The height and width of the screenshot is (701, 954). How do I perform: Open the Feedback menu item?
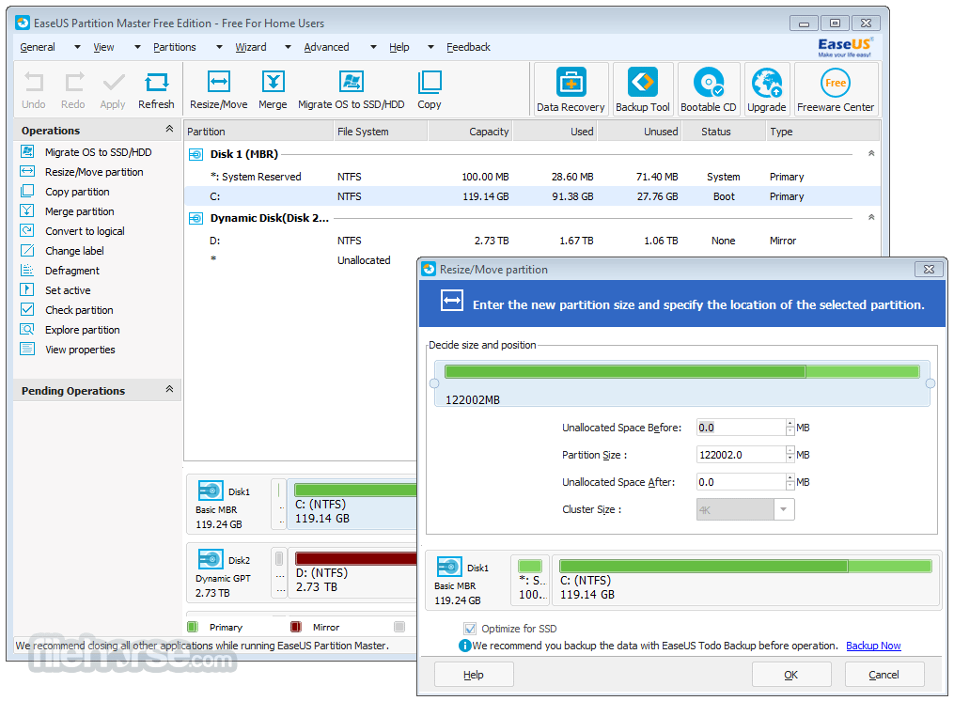(x=468, y=48)
